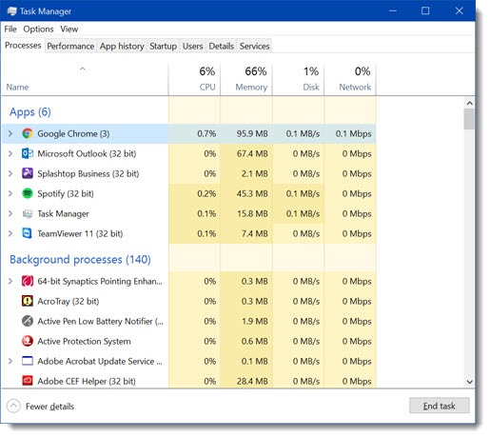Click the Active Protection System icon
The height and width of the screenshot is (438, 490).
[28, 341]
